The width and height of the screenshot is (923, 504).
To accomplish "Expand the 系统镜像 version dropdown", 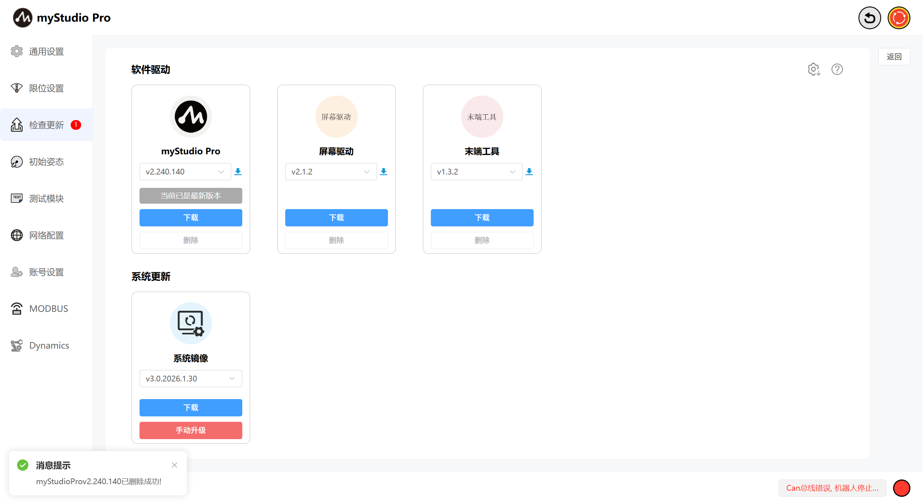I will 191,379.
